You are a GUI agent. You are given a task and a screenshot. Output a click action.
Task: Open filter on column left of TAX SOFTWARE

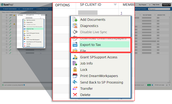[140, 15]
